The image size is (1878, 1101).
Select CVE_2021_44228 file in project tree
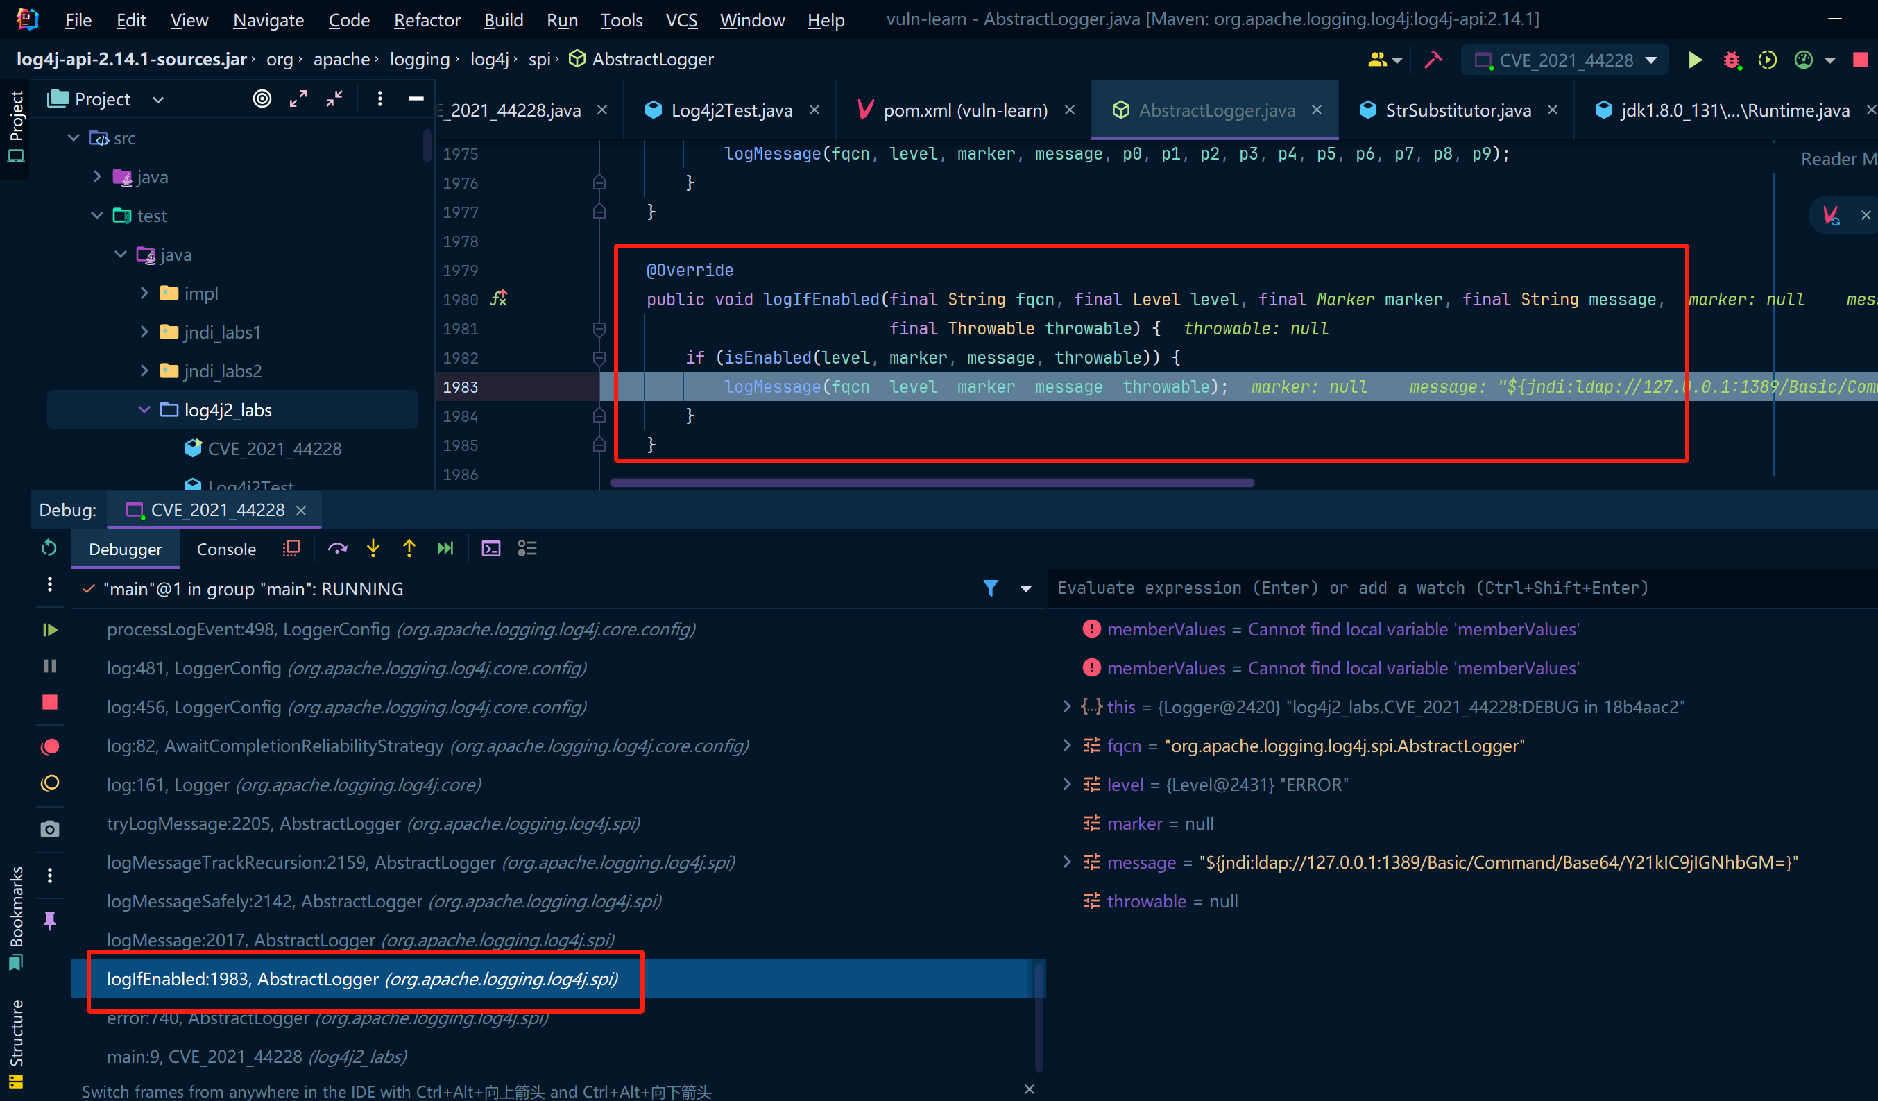tap(274, 449)
